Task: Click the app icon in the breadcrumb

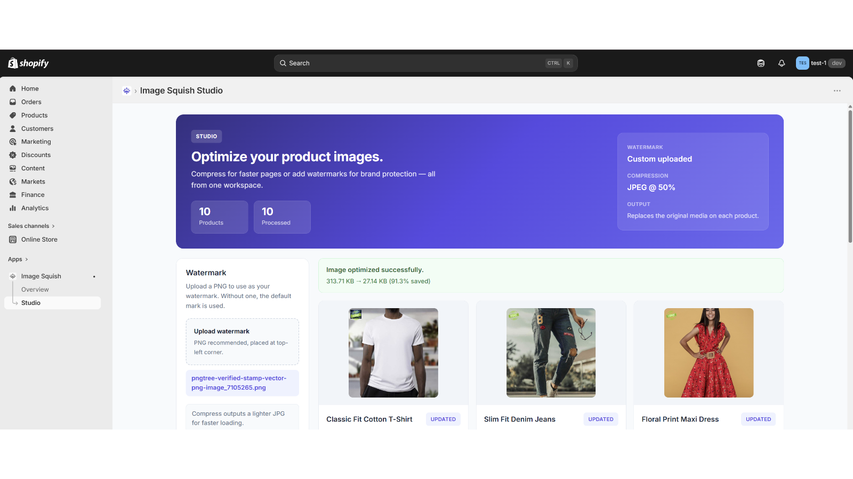Action: [x=126, y=91]
